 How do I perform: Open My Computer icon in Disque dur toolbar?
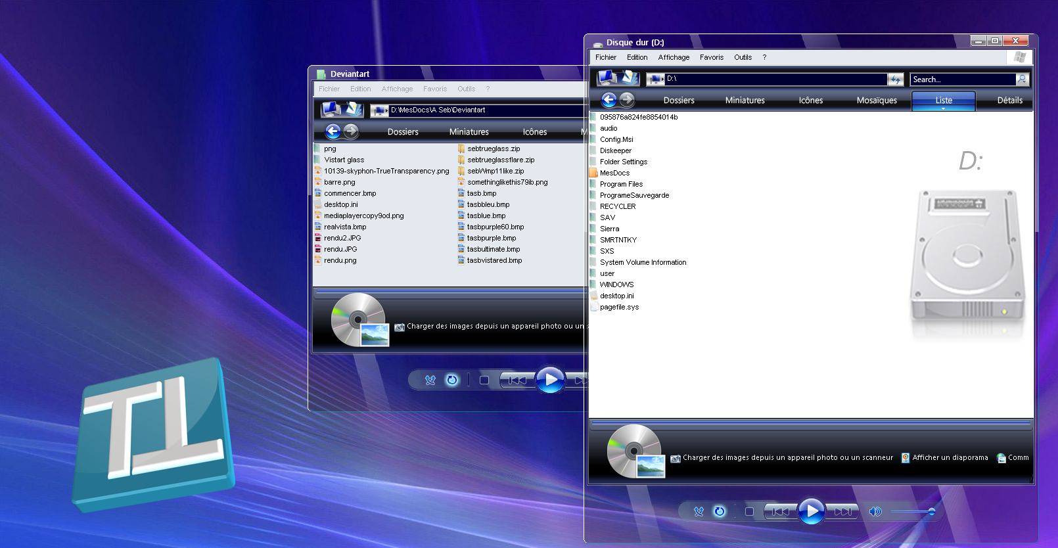[x=607, y=78]
